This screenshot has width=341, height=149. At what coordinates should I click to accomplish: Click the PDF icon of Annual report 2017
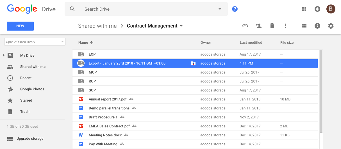pyautogui.click(x=81, y=99)
